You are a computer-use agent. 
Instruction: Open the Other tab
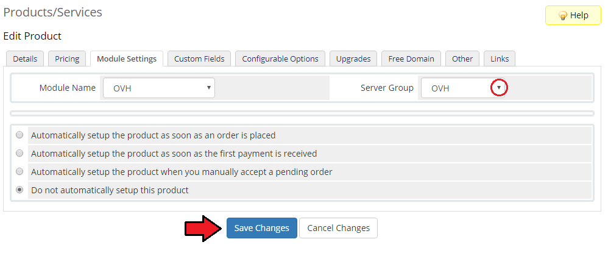click(x=462, y=59)
